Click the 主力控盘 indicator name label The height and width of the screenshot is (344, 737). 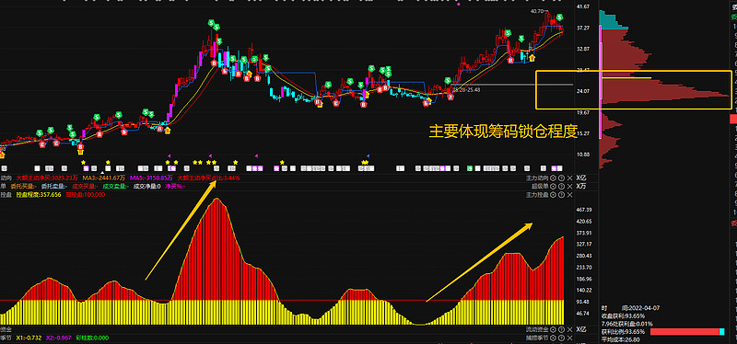click(x=537, y=194)
